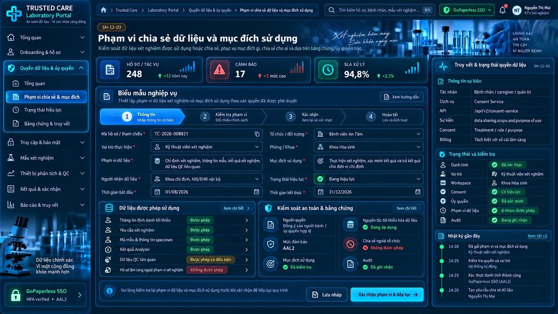Screen dimensions: 558x314
Task: Open the Vai trò thực hiện dropdown
Action: point(206,147)
